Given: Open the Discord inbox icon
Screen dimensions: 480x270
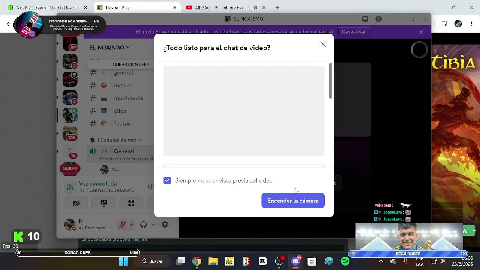Looking at the screenshot, I should [x=365, y=19].
